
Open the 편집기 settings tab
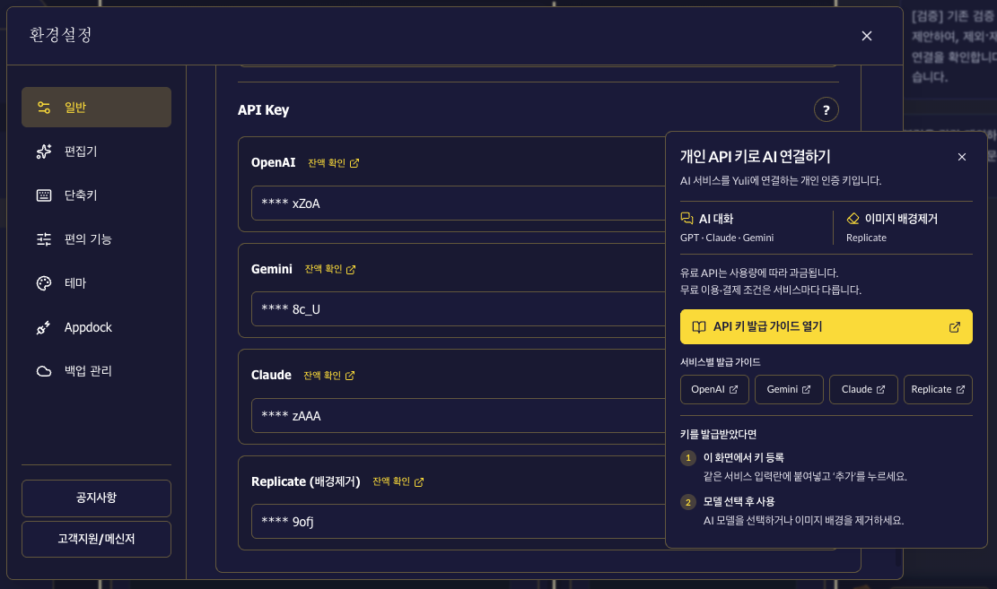96,152
